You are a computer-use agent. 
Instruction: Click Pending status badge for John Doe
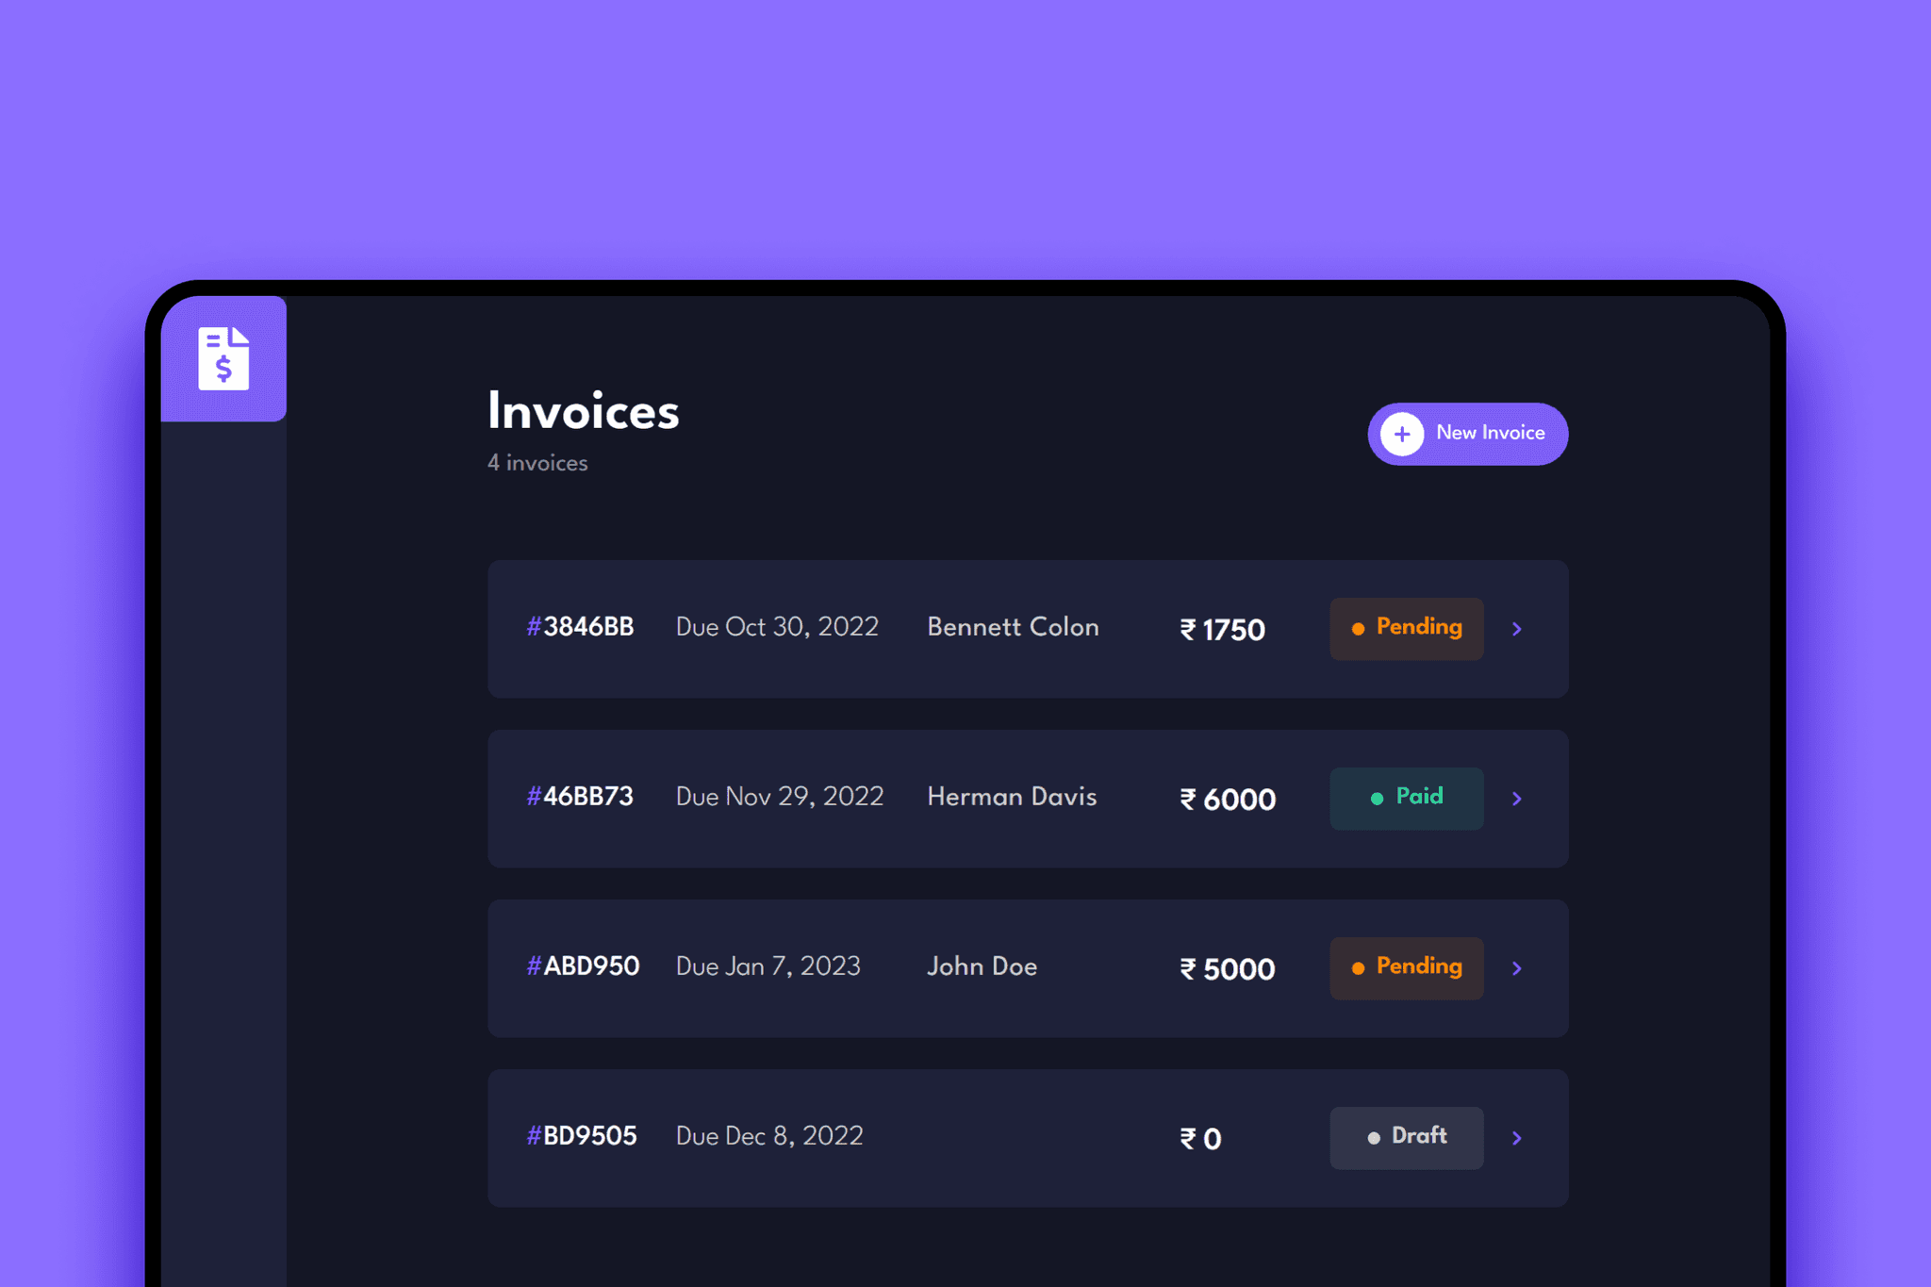[x=1406, y=968]
